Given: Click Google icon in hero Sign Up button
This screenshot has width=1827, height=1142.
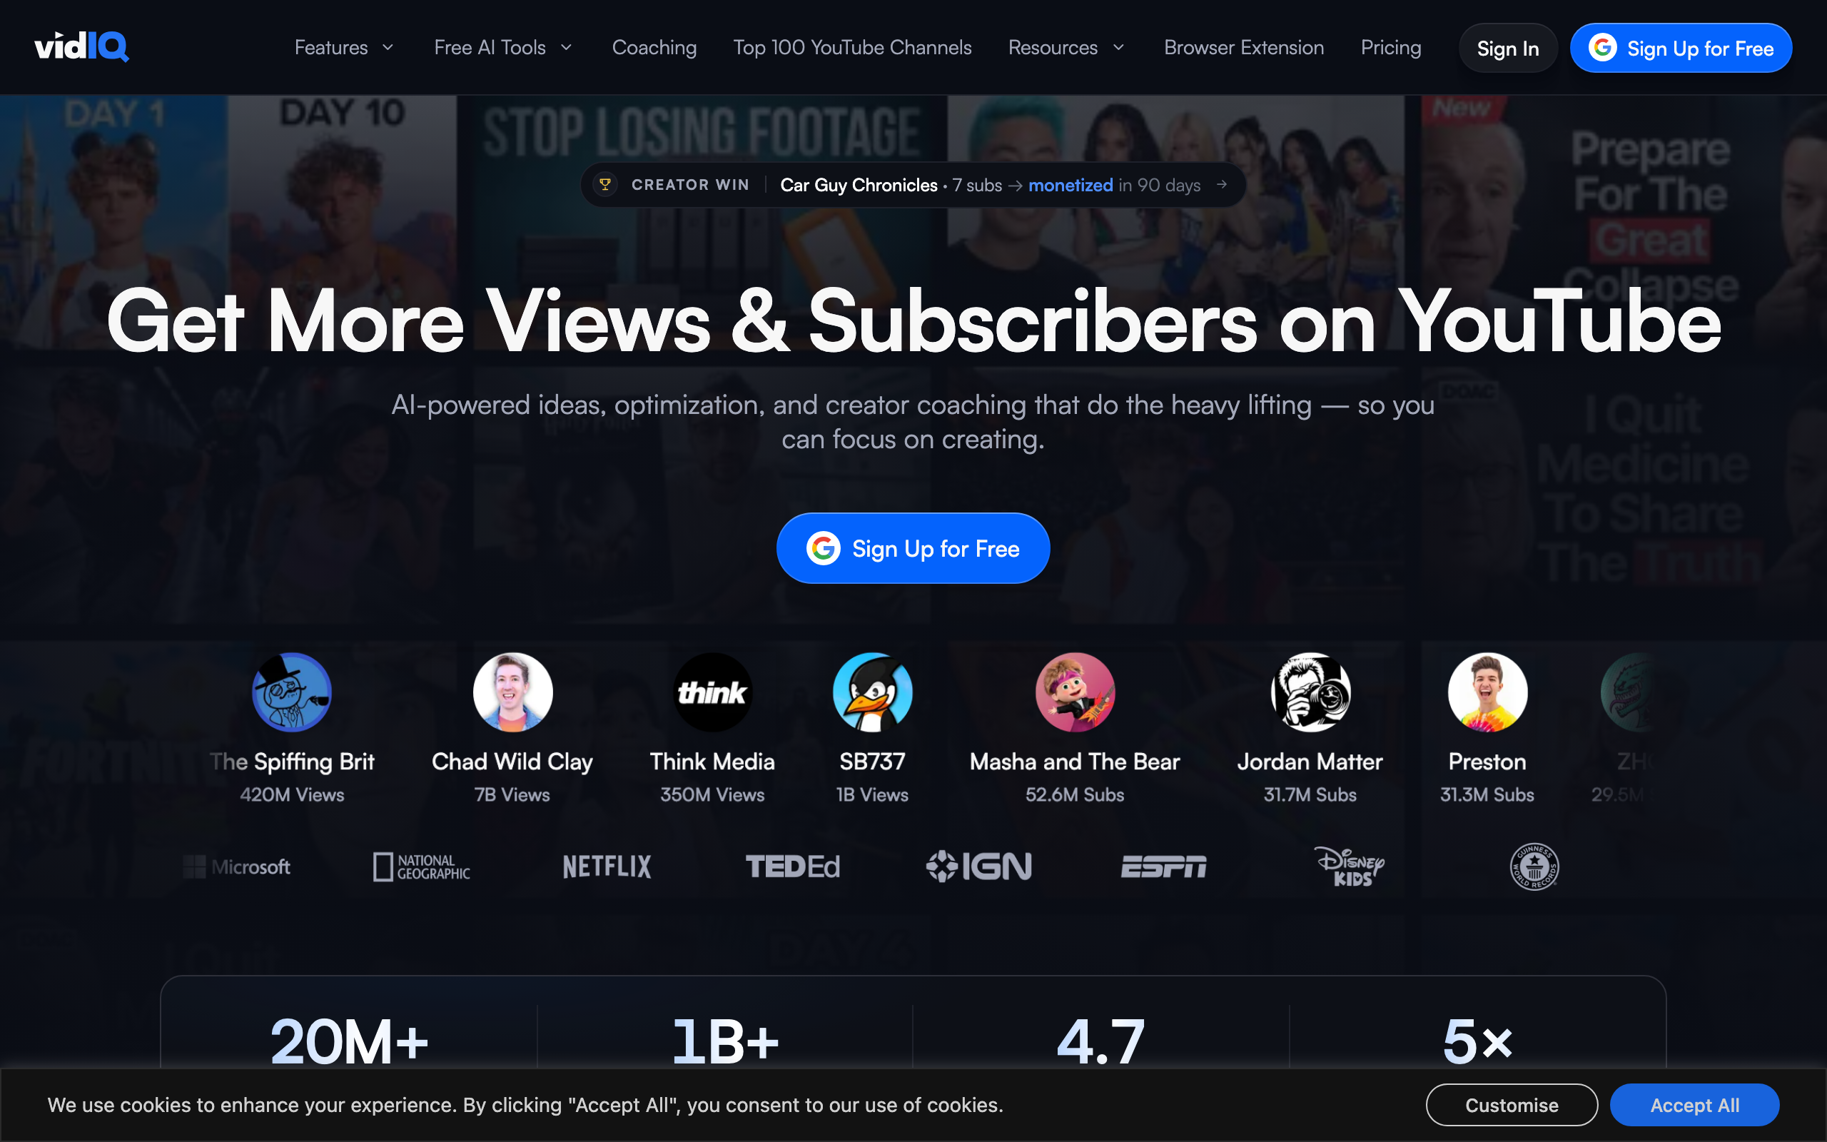Looking at the screenshot, I should [x=823, y=548].
